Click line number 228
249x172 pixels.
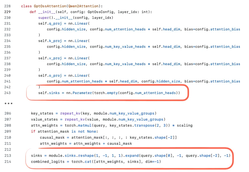pos(8,6)
